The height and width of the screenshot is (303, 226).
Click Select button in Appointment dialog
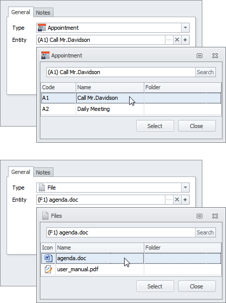coord(155,126)
